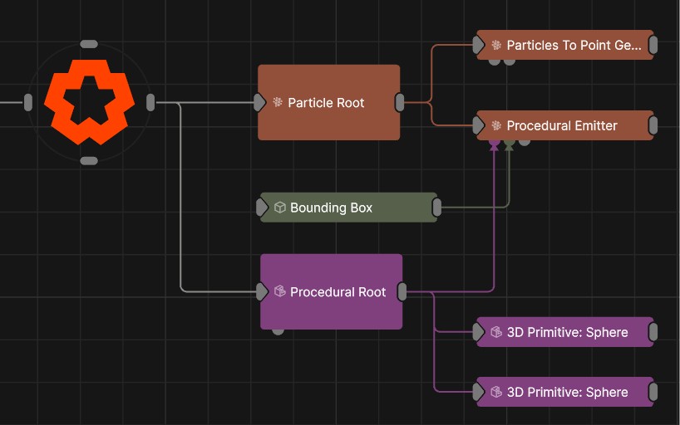Viewport: 680px width, 425px height.
Task: Click the particle icon on Particle Root
Action: coord(278,103)
